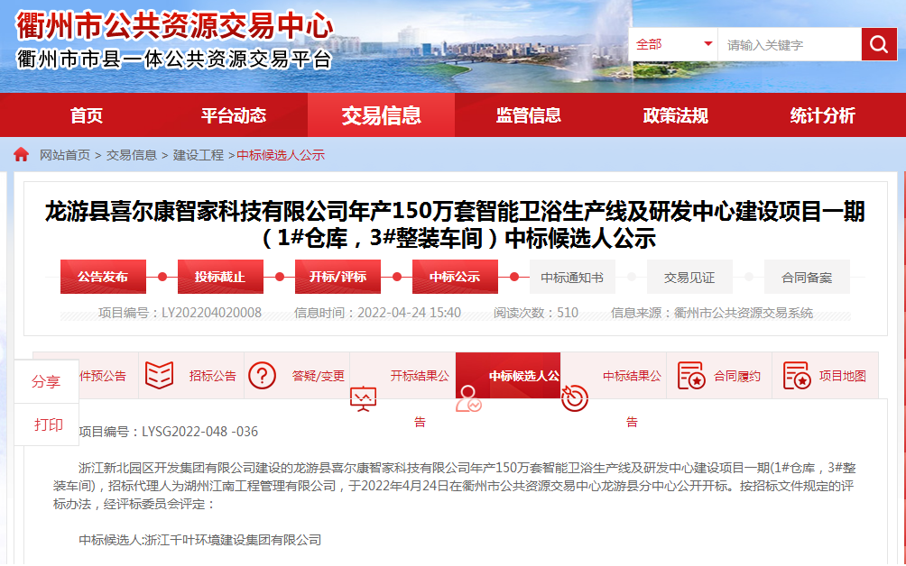Follow the 中标候选人公示 breadcrumb link

point(281,155)
